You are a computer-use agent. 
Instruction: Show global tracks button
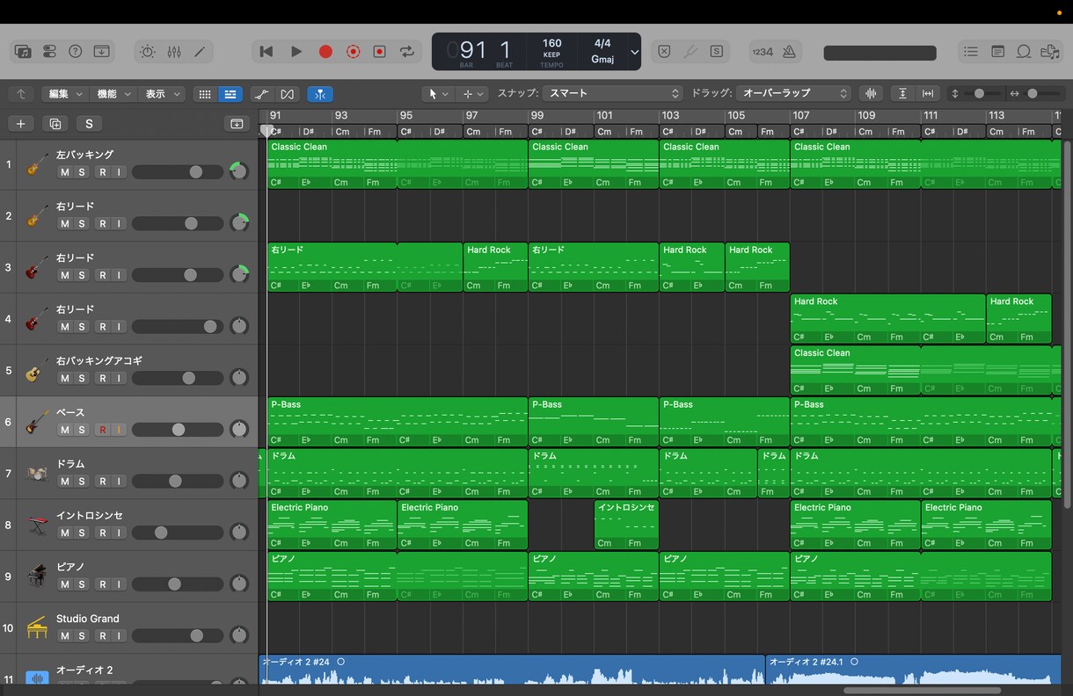pyautogui.click(x=237, y=124)
